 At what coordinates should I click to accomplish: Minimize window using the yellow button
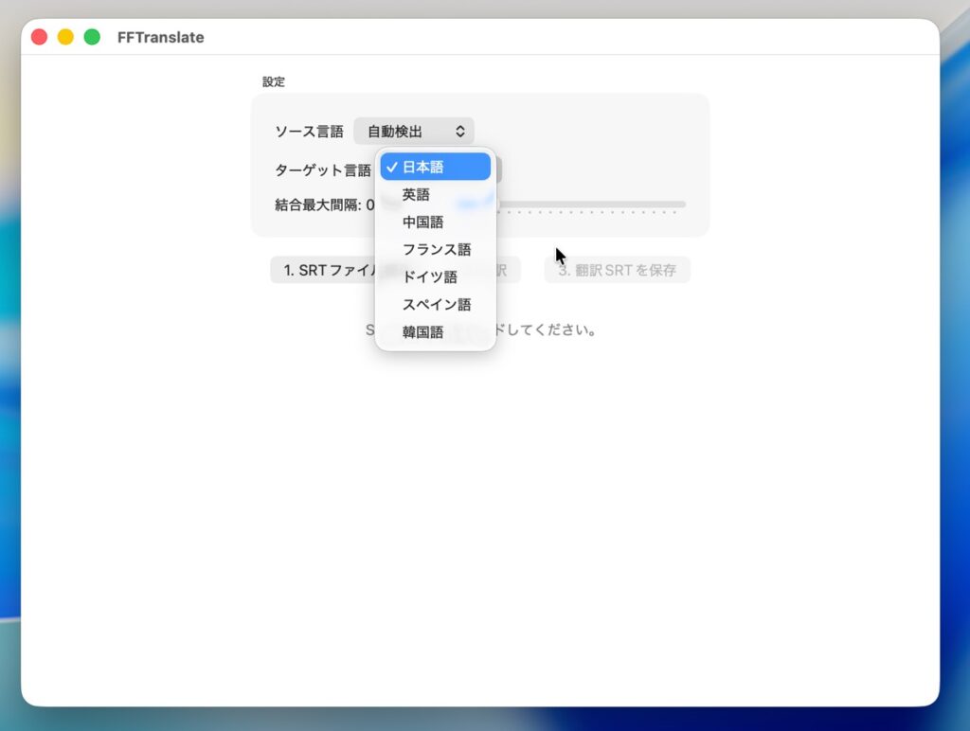coord(65,37)
